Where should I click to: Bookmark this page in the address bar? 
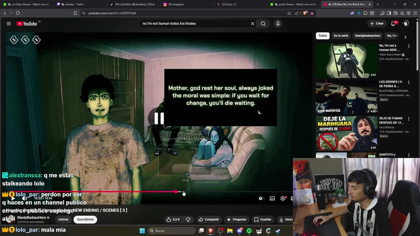[75, 13]
